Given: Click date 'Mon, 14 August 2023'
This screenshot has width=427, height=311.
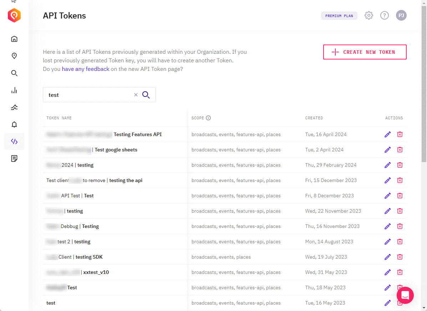Looking at the screenshot, I should click(329, 242).
